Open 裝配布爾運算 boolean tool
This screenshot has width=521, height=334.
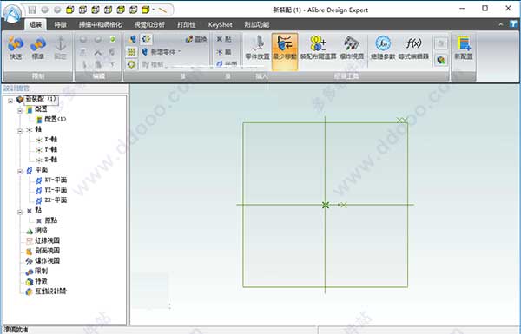318,48
